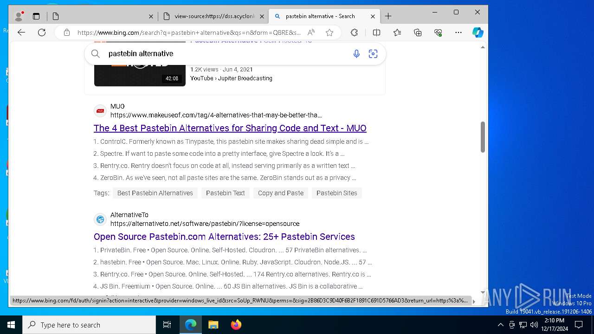
Task: Close the first blank tab
Action: (151, 16)
